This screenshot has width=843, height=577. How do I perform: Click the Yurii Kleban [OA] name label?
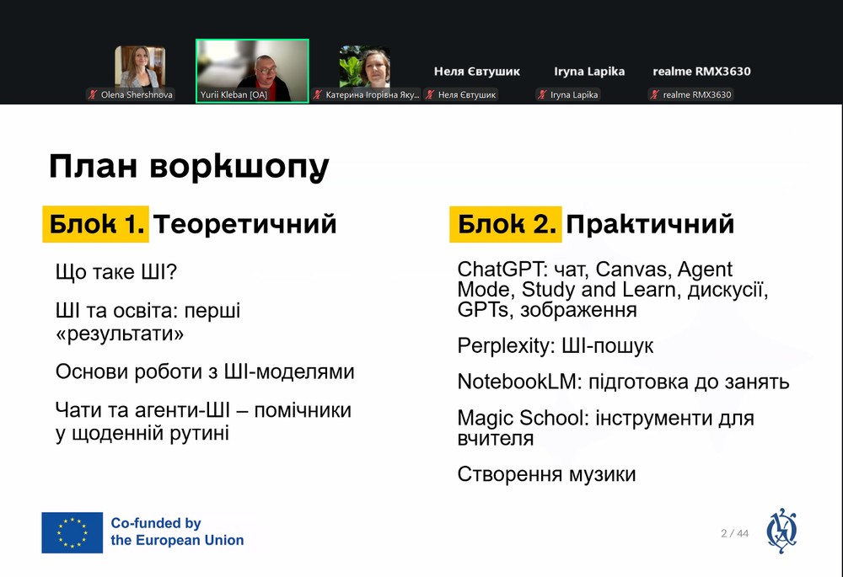(x=234, y=95)
